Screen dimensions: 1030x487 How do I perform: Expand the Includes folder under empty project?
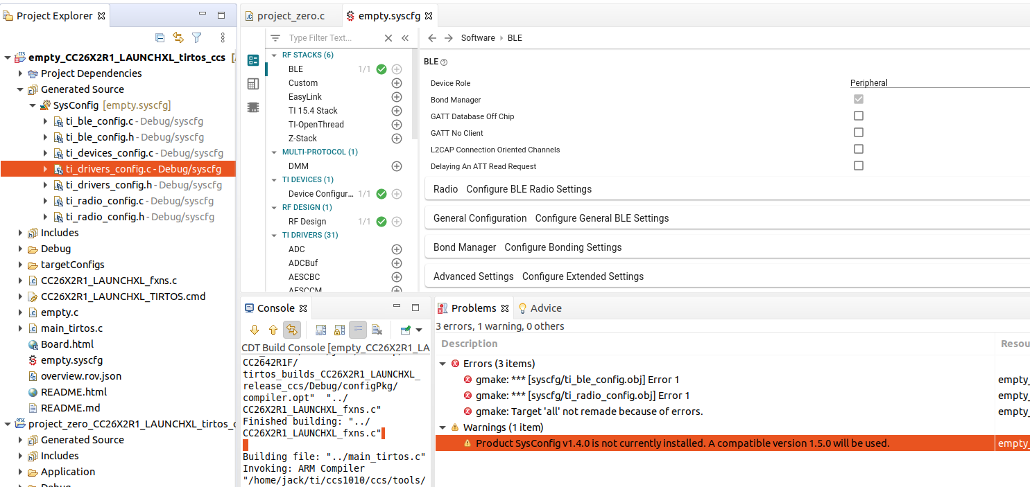[21, 233]
